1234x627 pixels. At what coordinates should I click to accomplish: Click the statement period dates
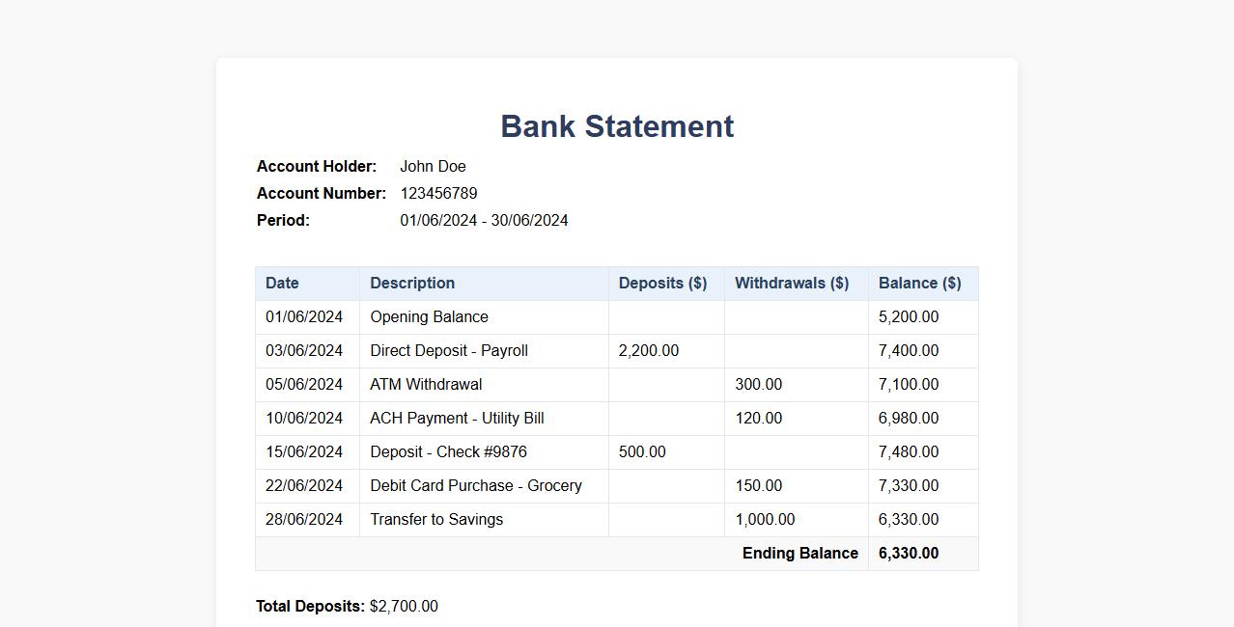484,220
